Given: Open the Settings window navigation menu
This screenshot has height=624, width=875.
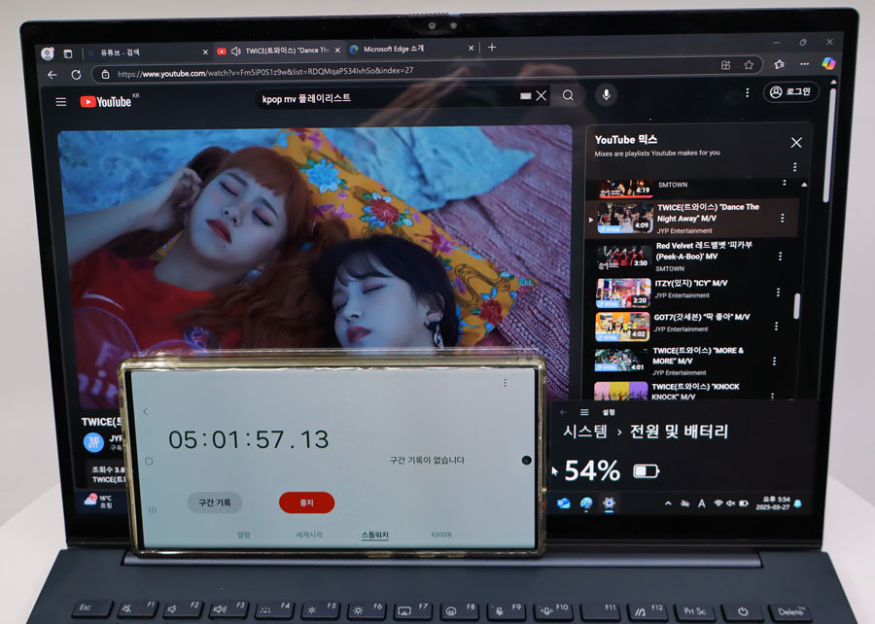Looking at the screenshot, I should (584, 412).
